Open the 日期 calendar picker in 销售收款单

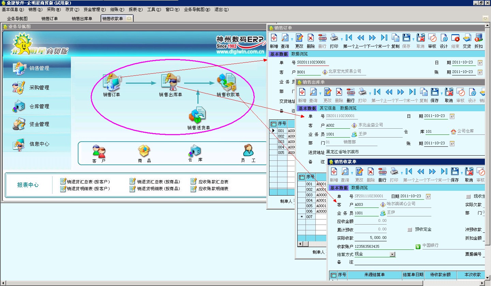coord(428,197)
